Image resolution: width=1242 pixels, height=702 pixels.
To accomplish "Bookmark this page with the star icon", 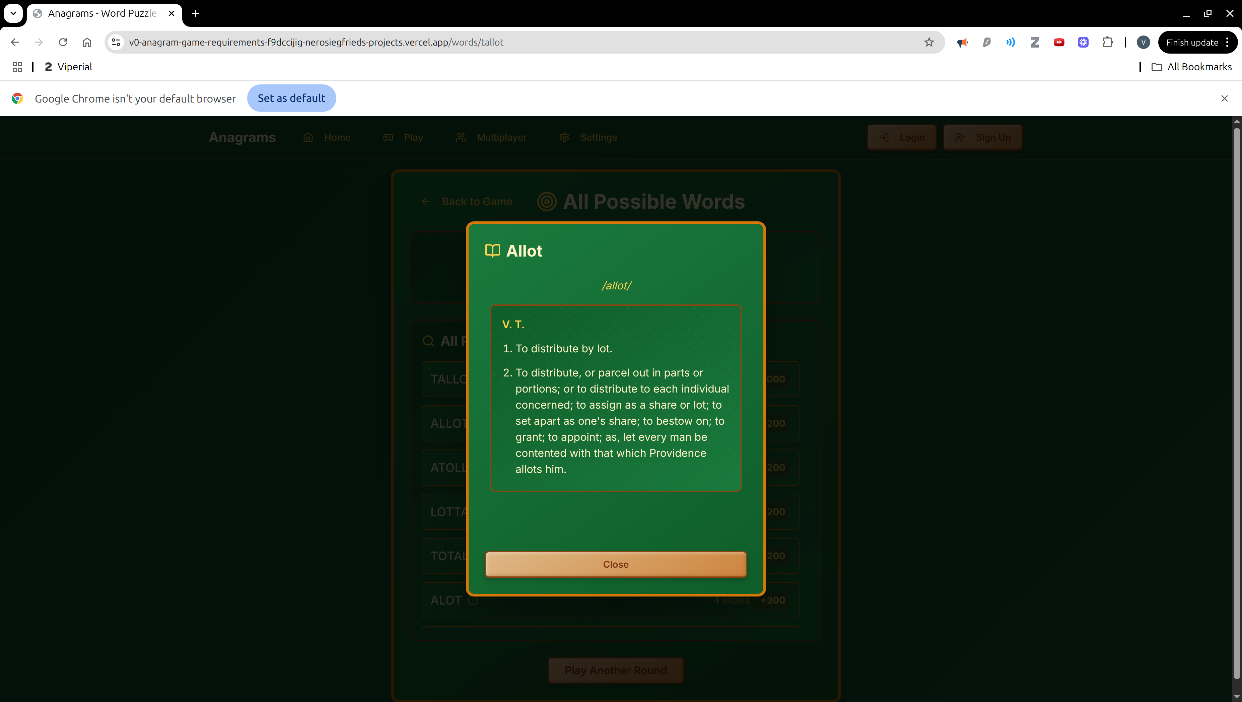I will [x=928, y=43].
